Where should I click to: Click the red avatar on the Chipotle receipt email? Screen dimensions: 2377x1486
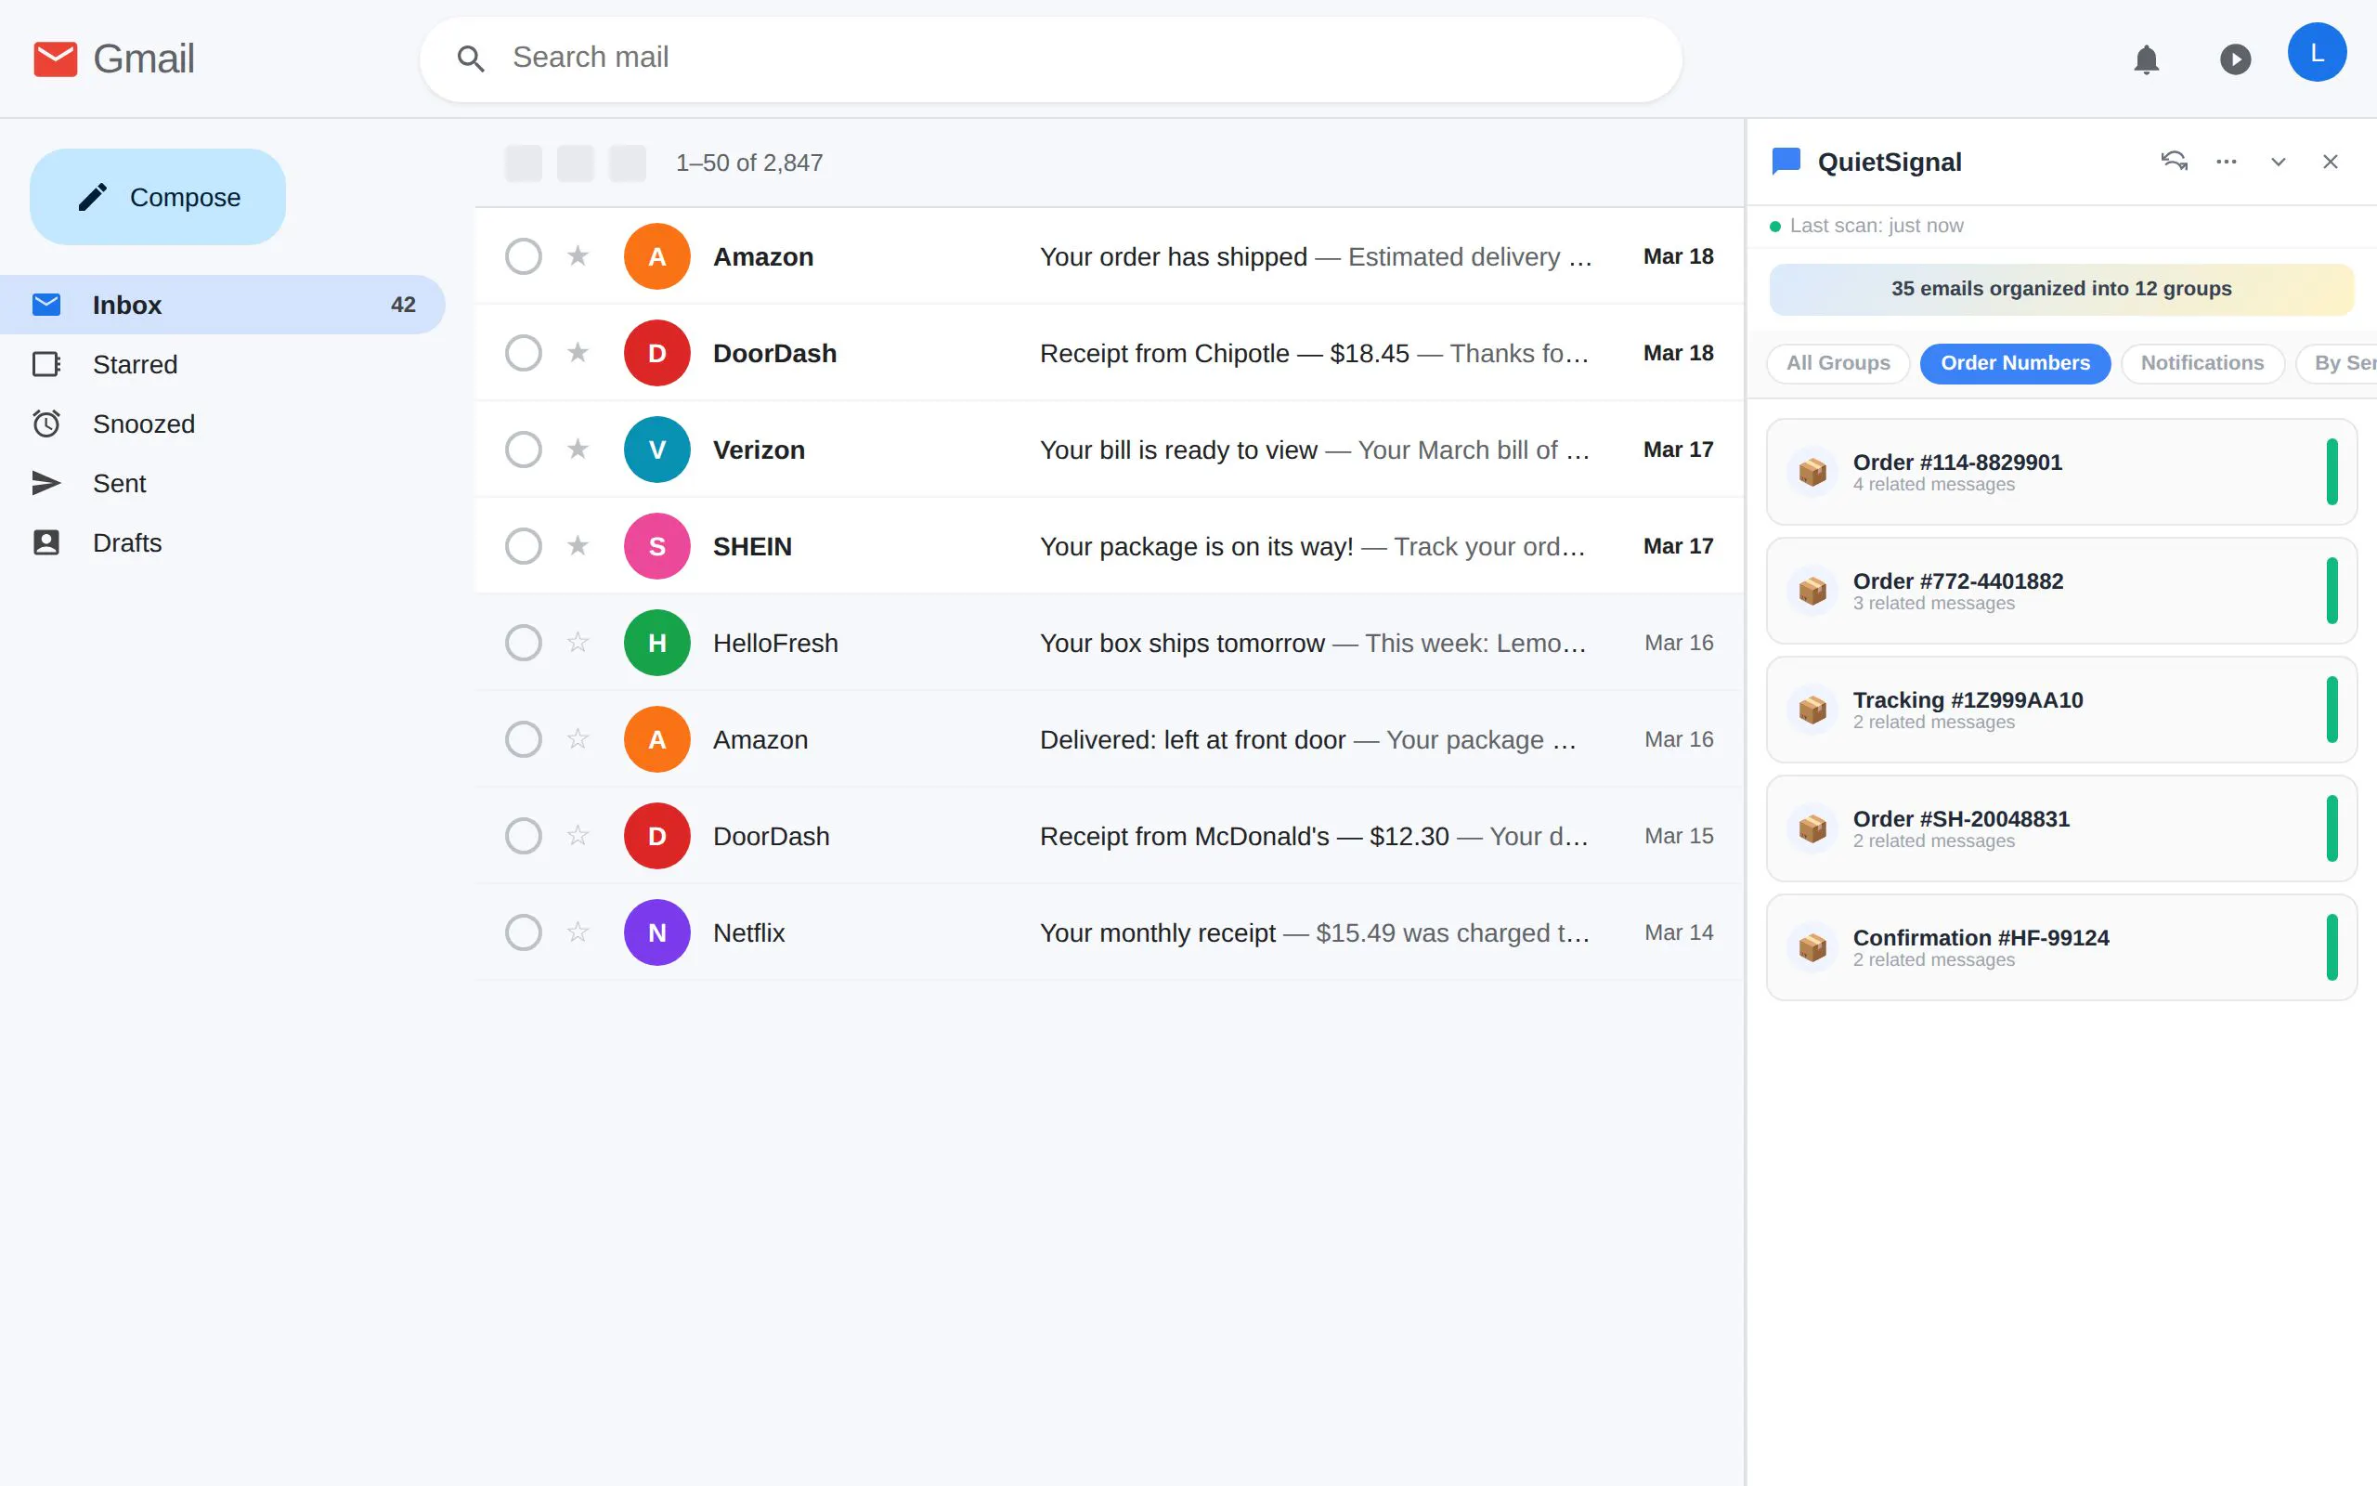pos(657,353)
